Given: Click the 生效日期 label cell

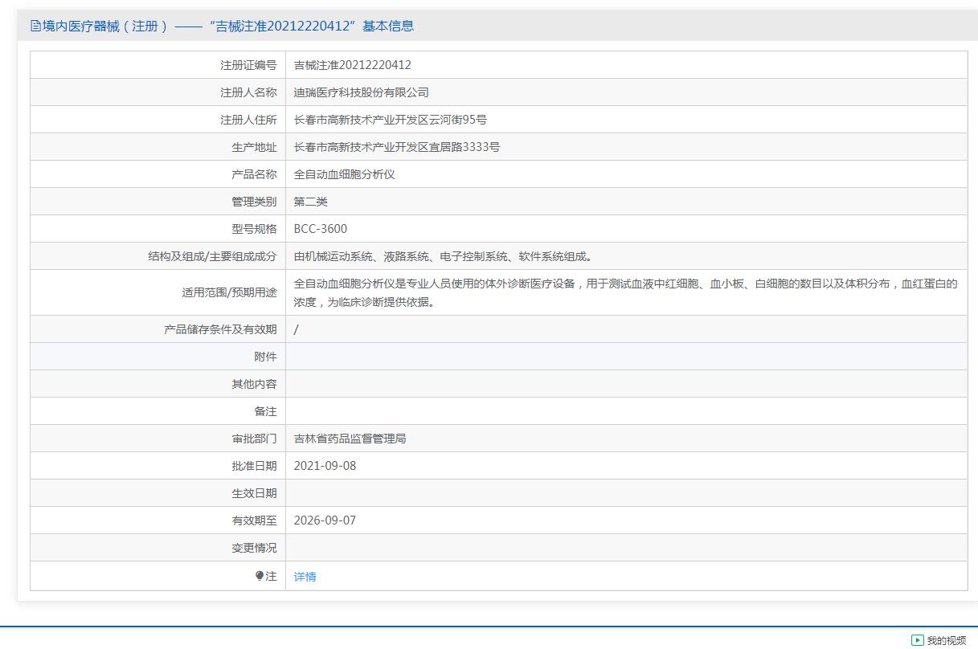Looking at the screenshot, I should click(x=158, y=493).
